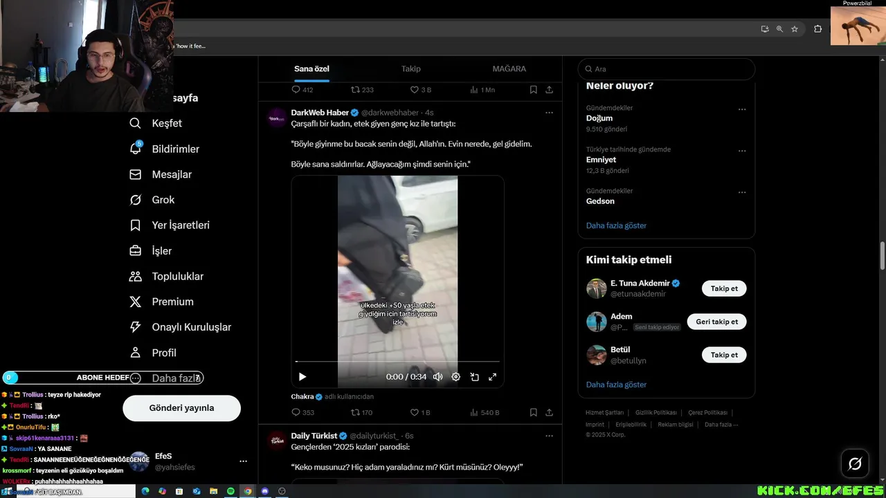Image resolution: width=886 pixels, height=498 pixels.
Task: Open video settings gear
Action: (455, 377)
